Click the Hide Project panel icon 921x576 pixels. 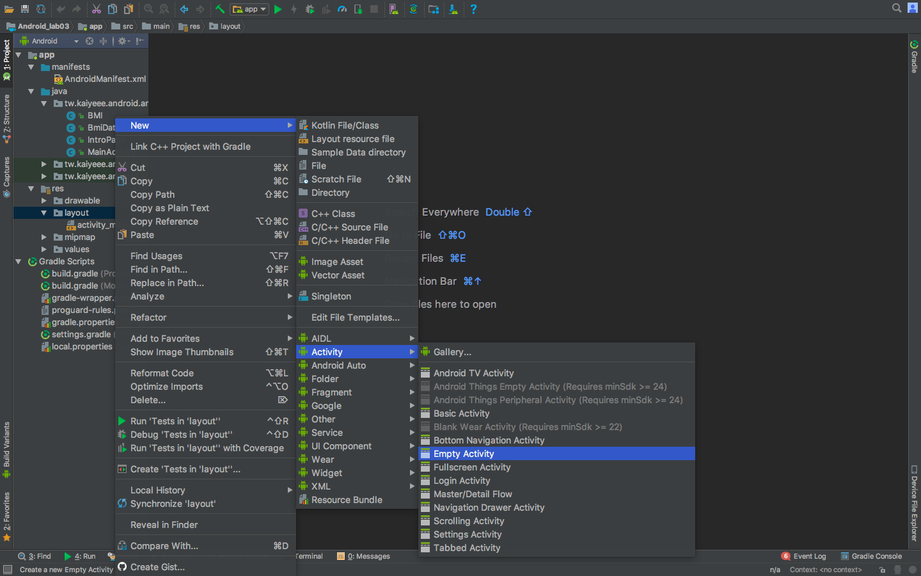click(x=140, y=41)
